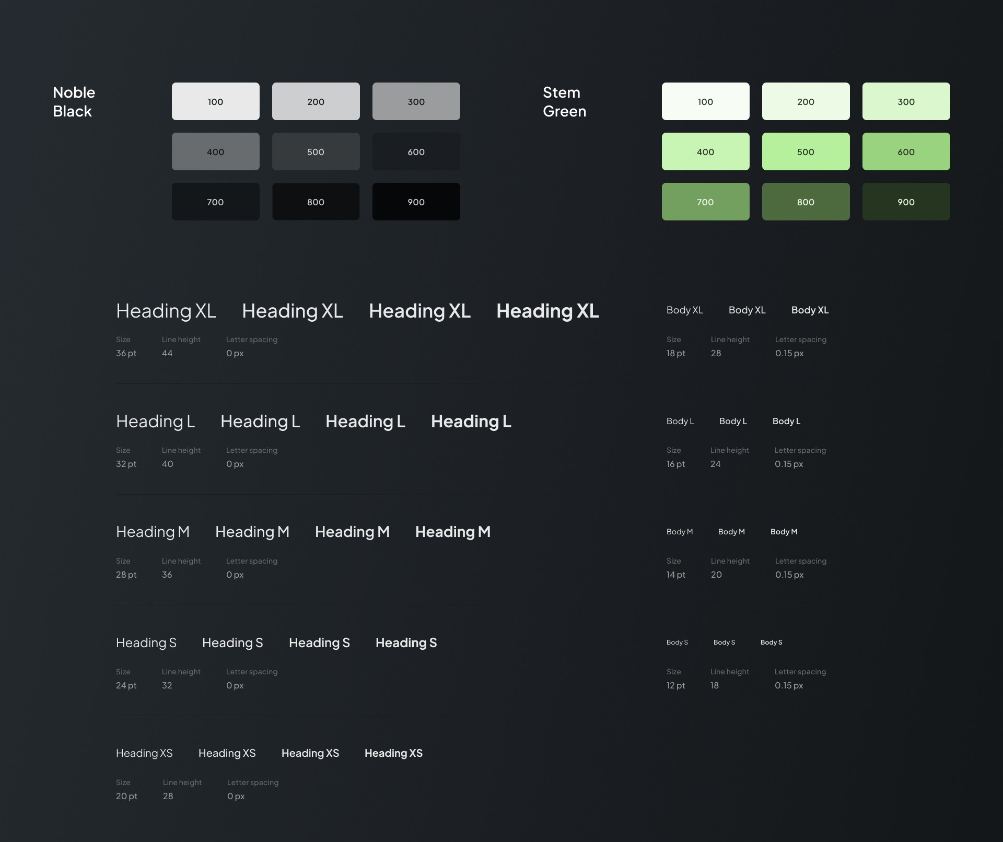
Task: Click Heading XS's line height value "28"
Action: click(168, 797)
